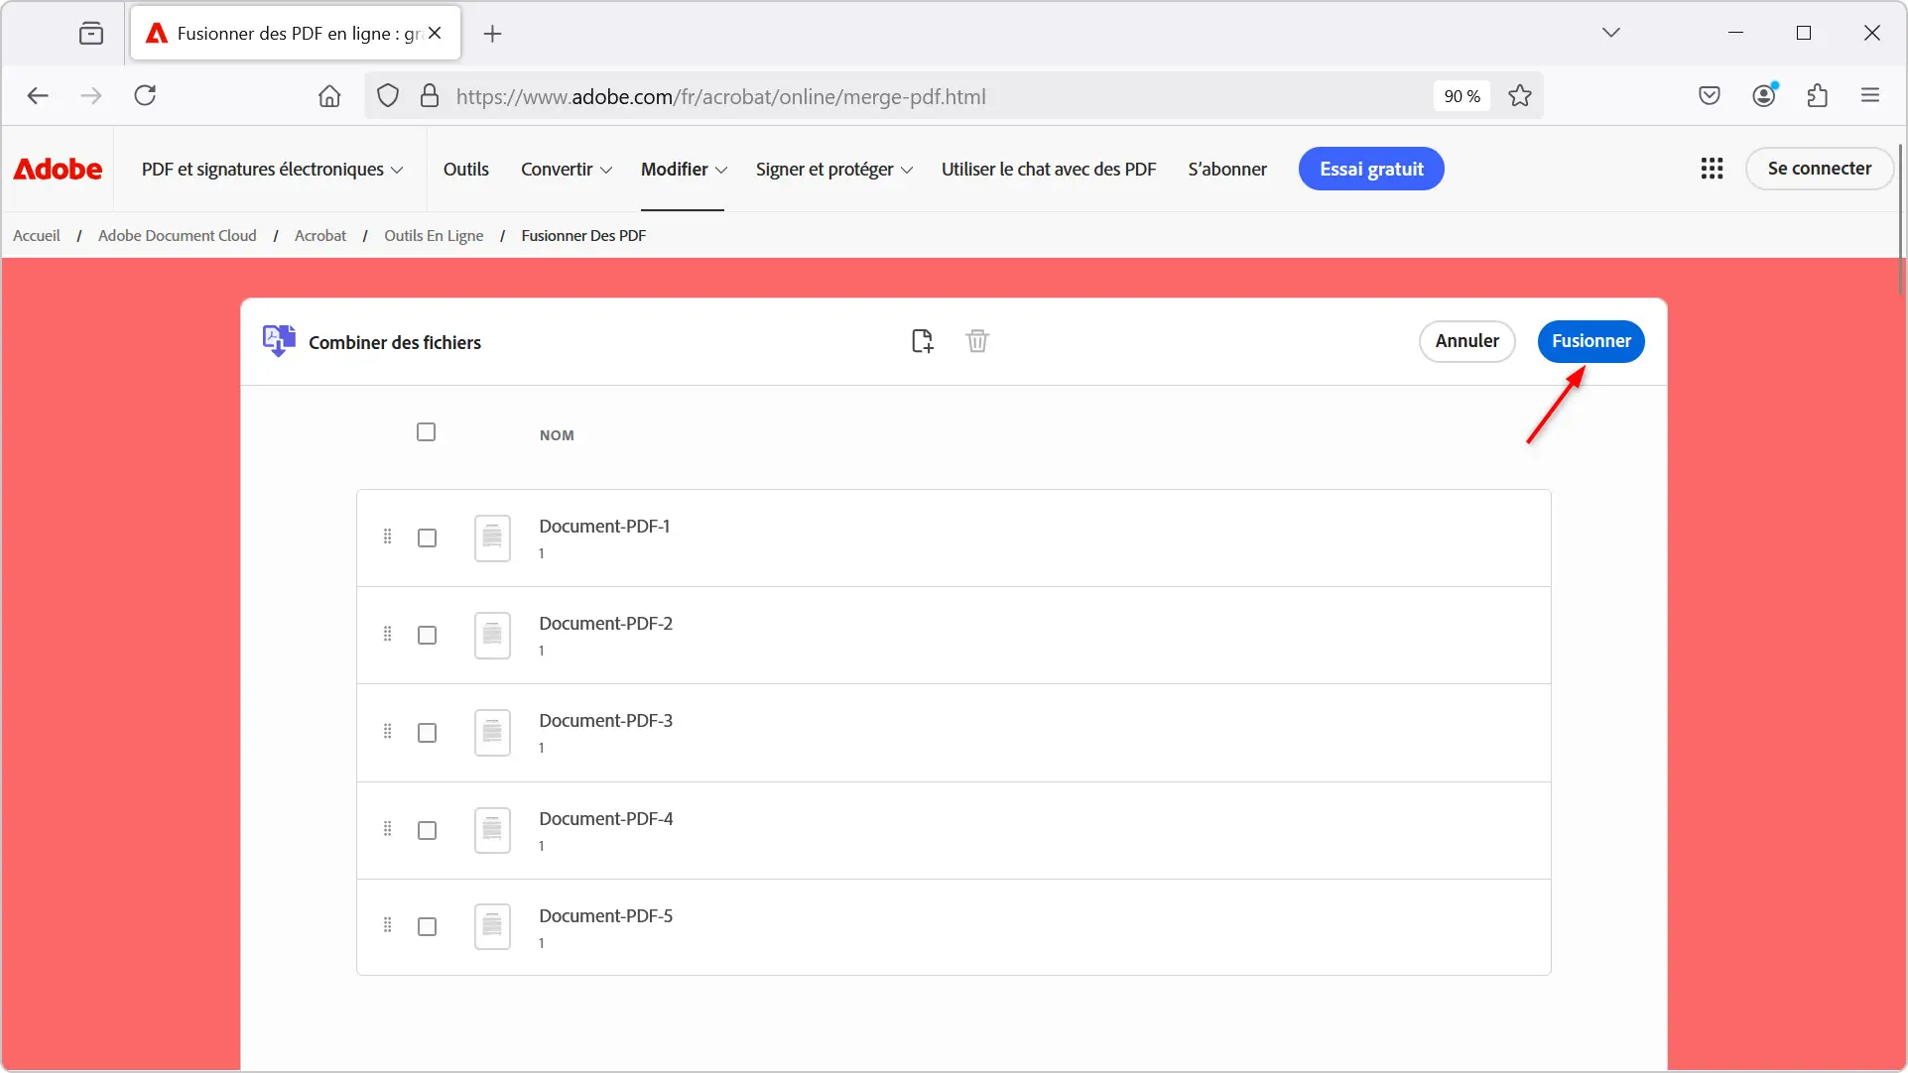Expand PDF et signatures électroniques menu

tap(272, 170)
